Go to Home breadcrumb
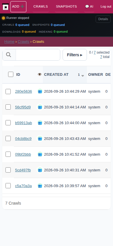This screenshot has height=246, width=113. coord(9,42)
